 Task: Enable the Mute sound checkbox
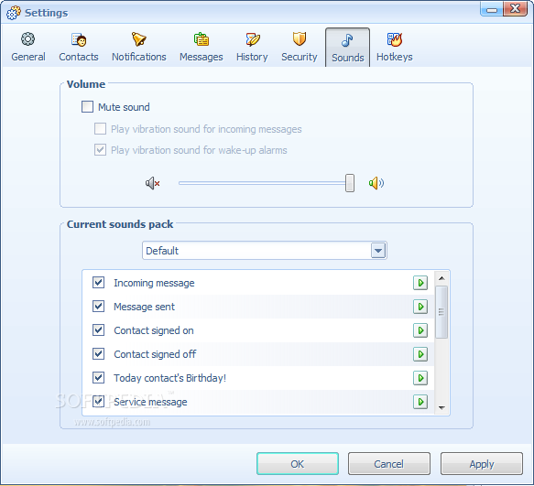coord(88,107)
